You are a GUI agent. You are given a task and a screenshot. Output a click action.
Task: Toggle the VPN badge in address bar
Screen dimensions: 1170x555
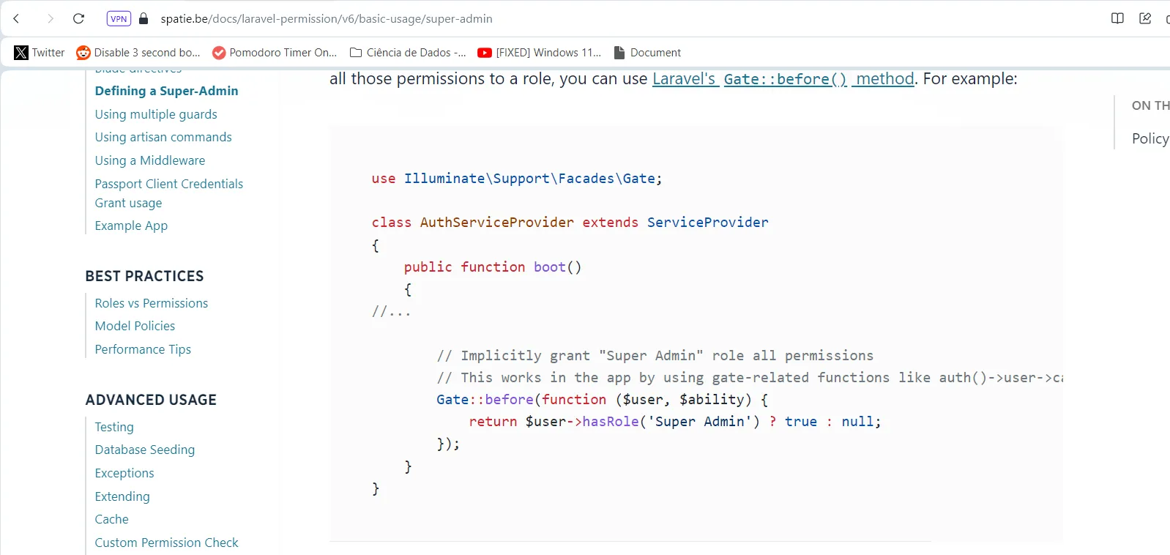[x=119, y=19]
